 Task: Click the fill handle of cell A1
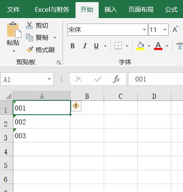70,114
